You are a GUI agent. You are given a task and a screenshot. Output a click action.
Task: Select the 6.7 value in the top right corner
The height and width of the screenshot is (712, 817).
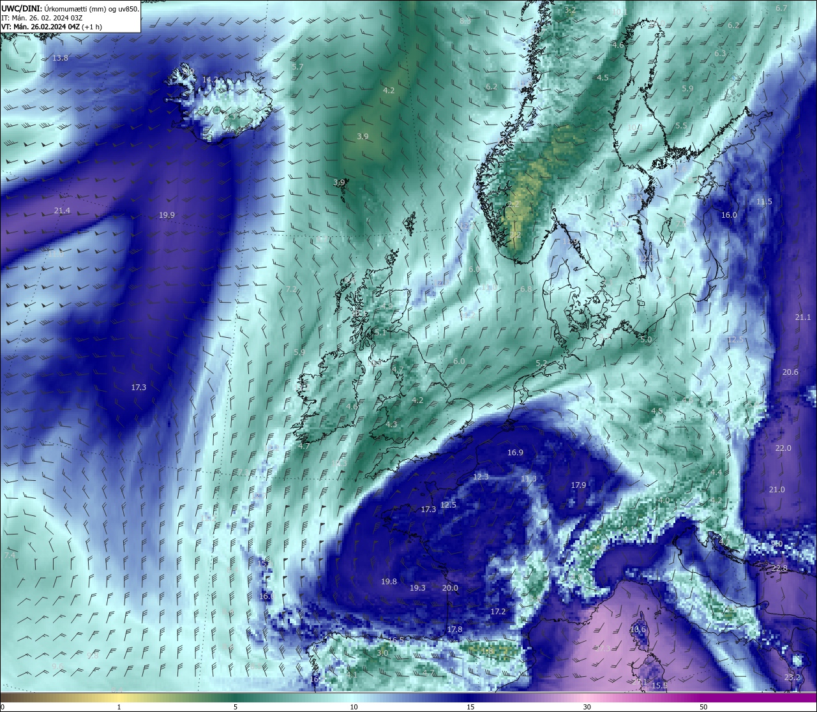coord(781,8)
